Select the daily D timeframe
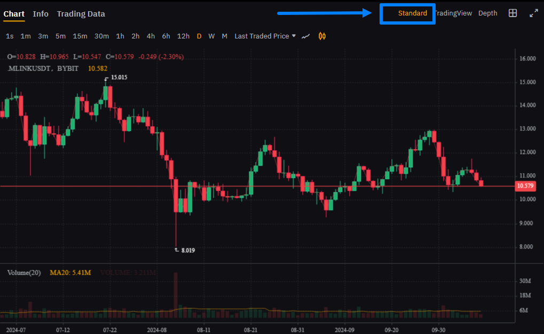This screenshot has width=544, height=334. click(199, 36)
